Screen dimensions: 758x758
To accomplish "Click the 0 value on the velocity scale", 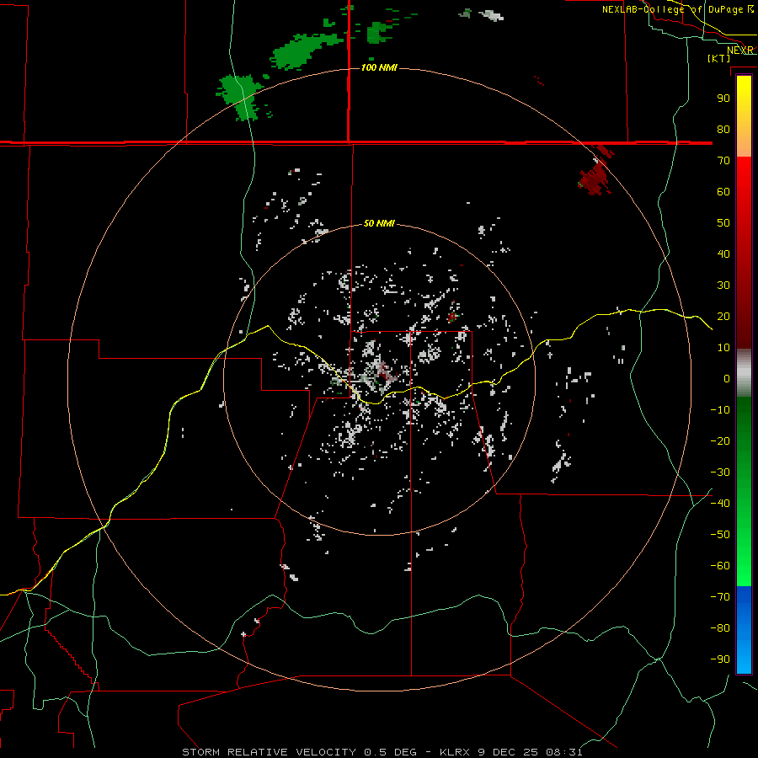I will coord(727,378).
